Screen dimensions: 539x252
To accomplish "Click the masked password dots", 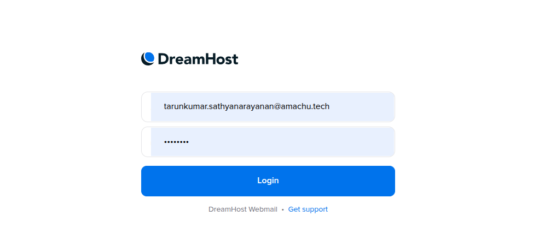I will [x=176, y=142].
